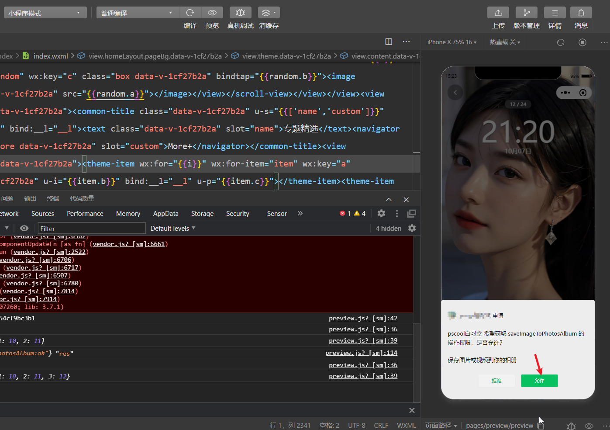Click the WXML language mode in the status bar

click(x=407, y=426)
